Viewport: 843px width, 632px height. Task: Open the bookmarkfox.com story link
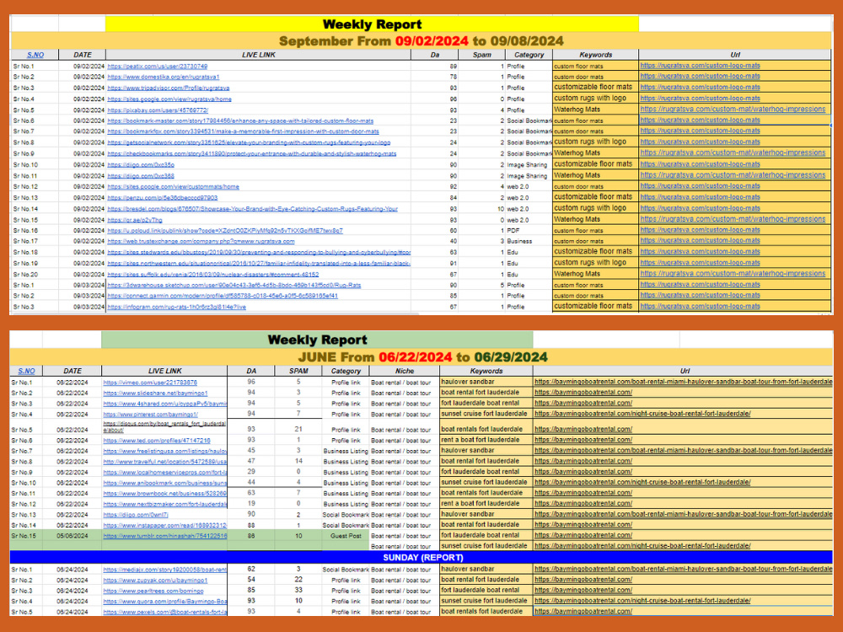[243, 131]
